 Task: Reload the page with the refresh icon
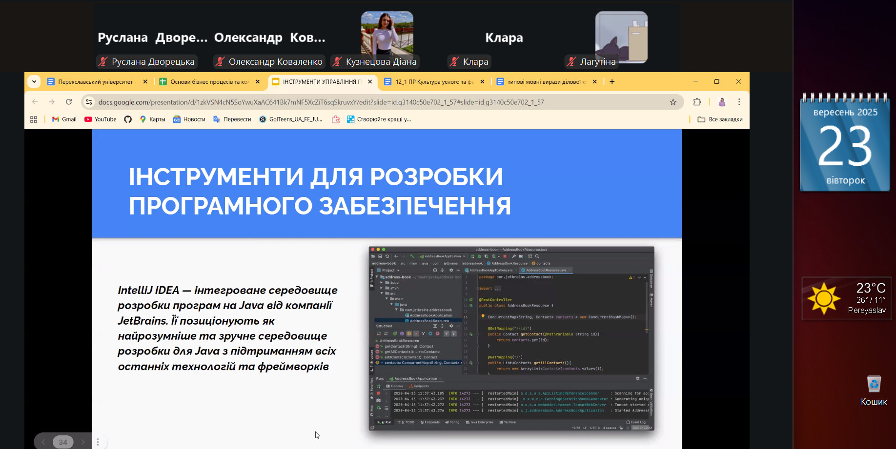pyautogui.click(x=69, y=102)
